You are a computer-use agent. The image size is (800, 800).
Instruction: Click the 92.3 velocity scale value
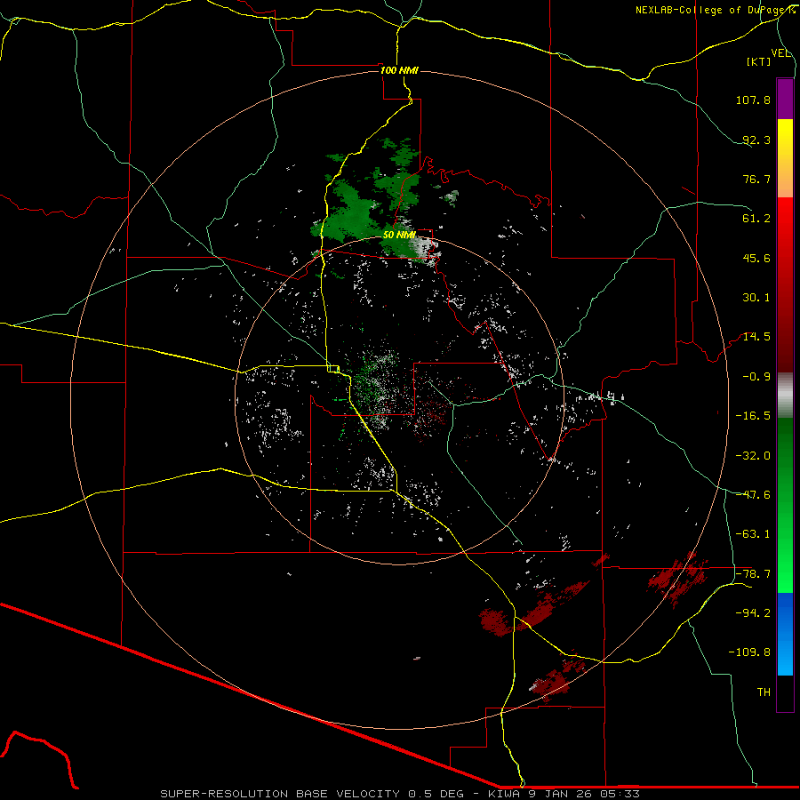click(x=756, y=140)
